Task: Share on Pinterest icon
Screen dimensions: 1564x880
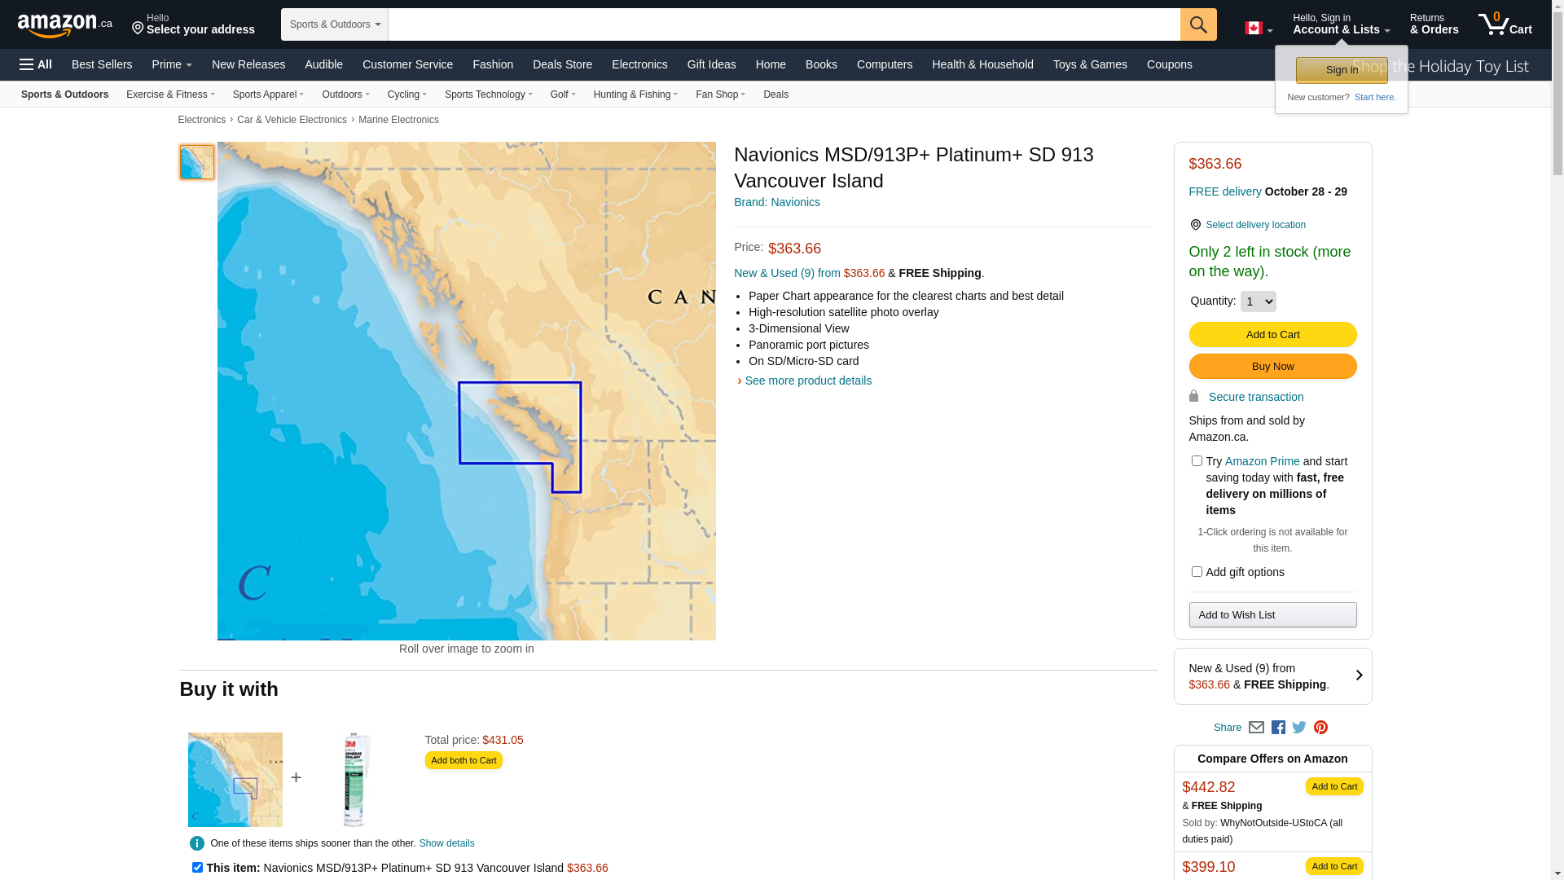Action: [x=1320, y=728]
